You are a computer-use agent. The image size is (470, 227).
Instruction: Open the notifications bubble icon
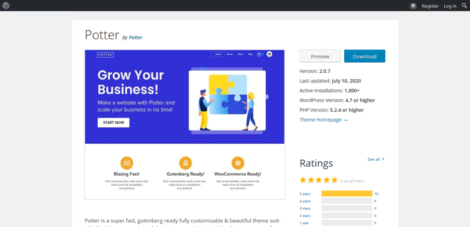[x=414, y=6]
